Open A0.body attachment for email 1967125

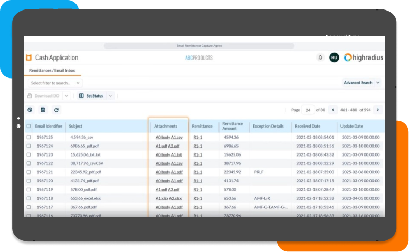tap(163, 137)
